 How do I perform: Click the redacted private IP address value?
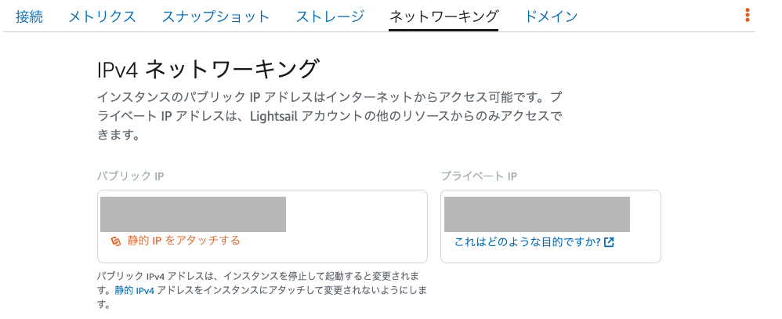click(x=537, y=214)
